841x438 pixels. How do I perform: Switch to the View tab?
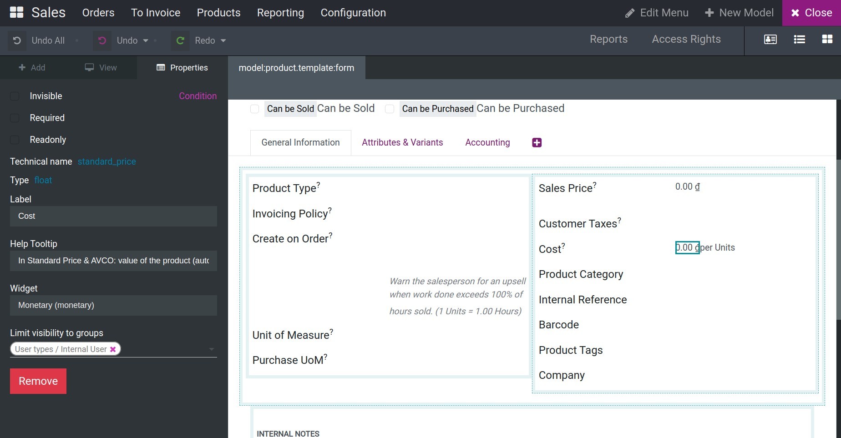[x=101, y=67]
